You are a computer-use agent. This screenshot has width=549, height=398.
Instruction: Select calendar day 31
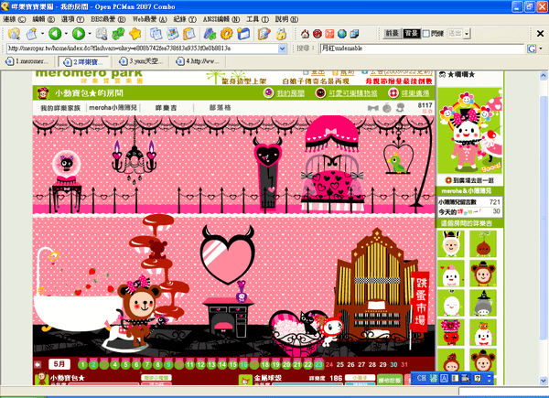click(x=404, y=365)
